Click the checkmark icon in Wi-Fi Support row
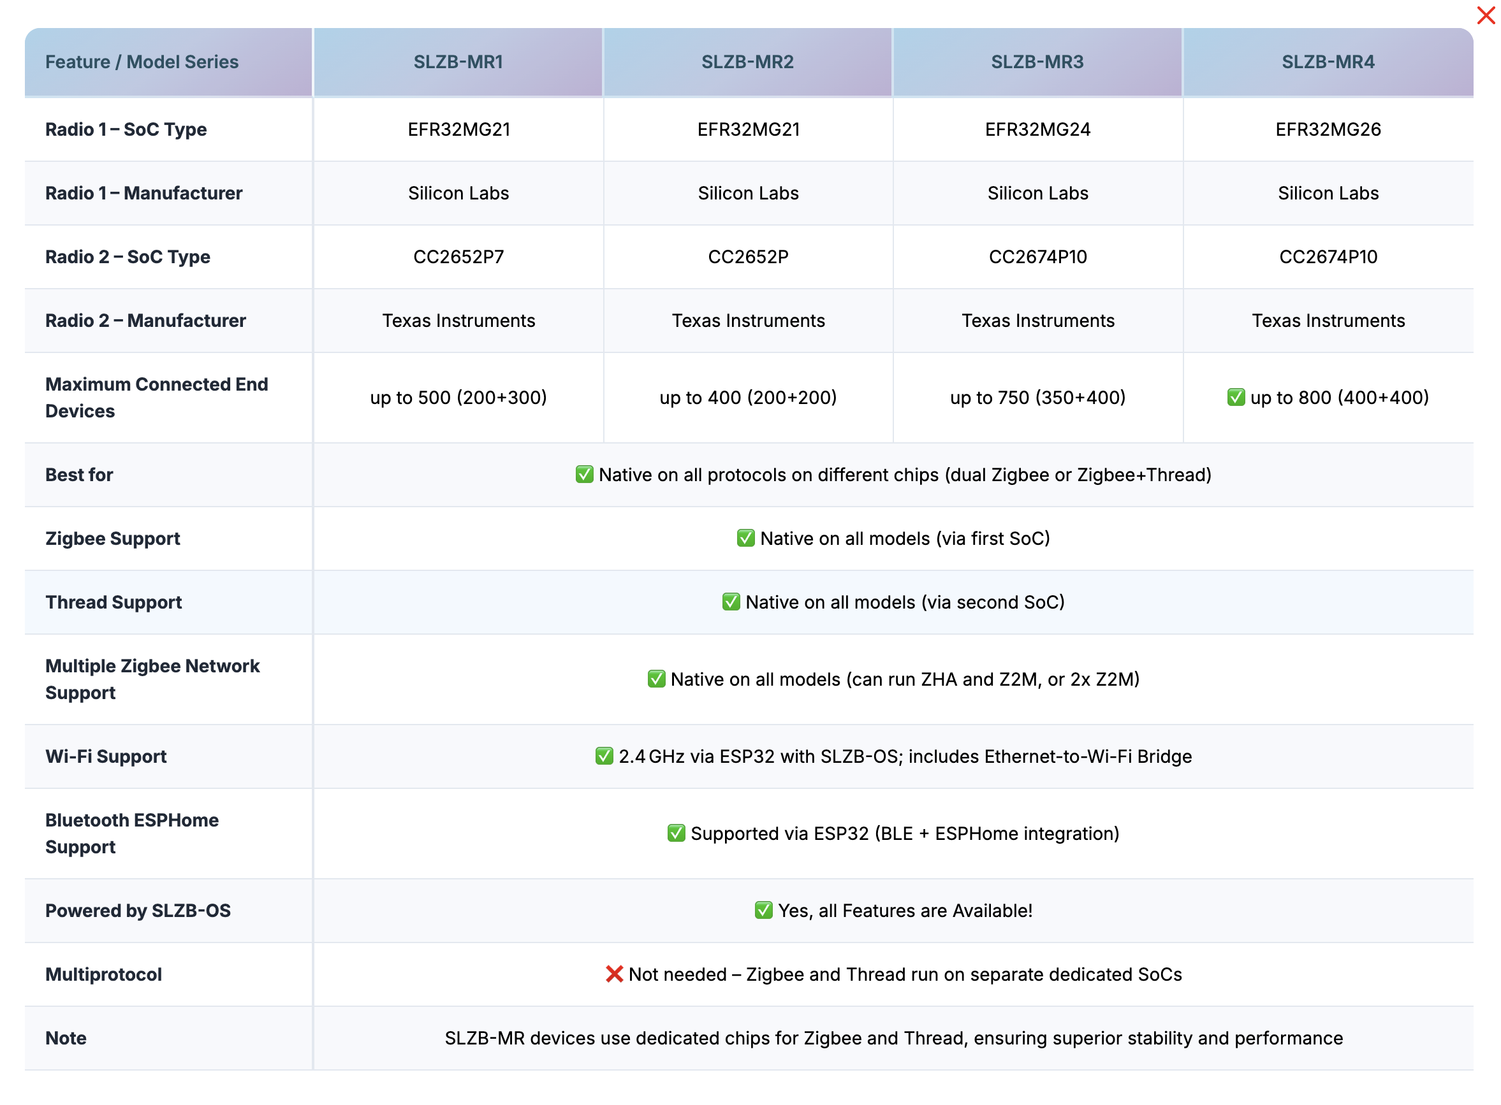Image resolution: width=1501 pixels, height=1105 pixels. (604, 756)
